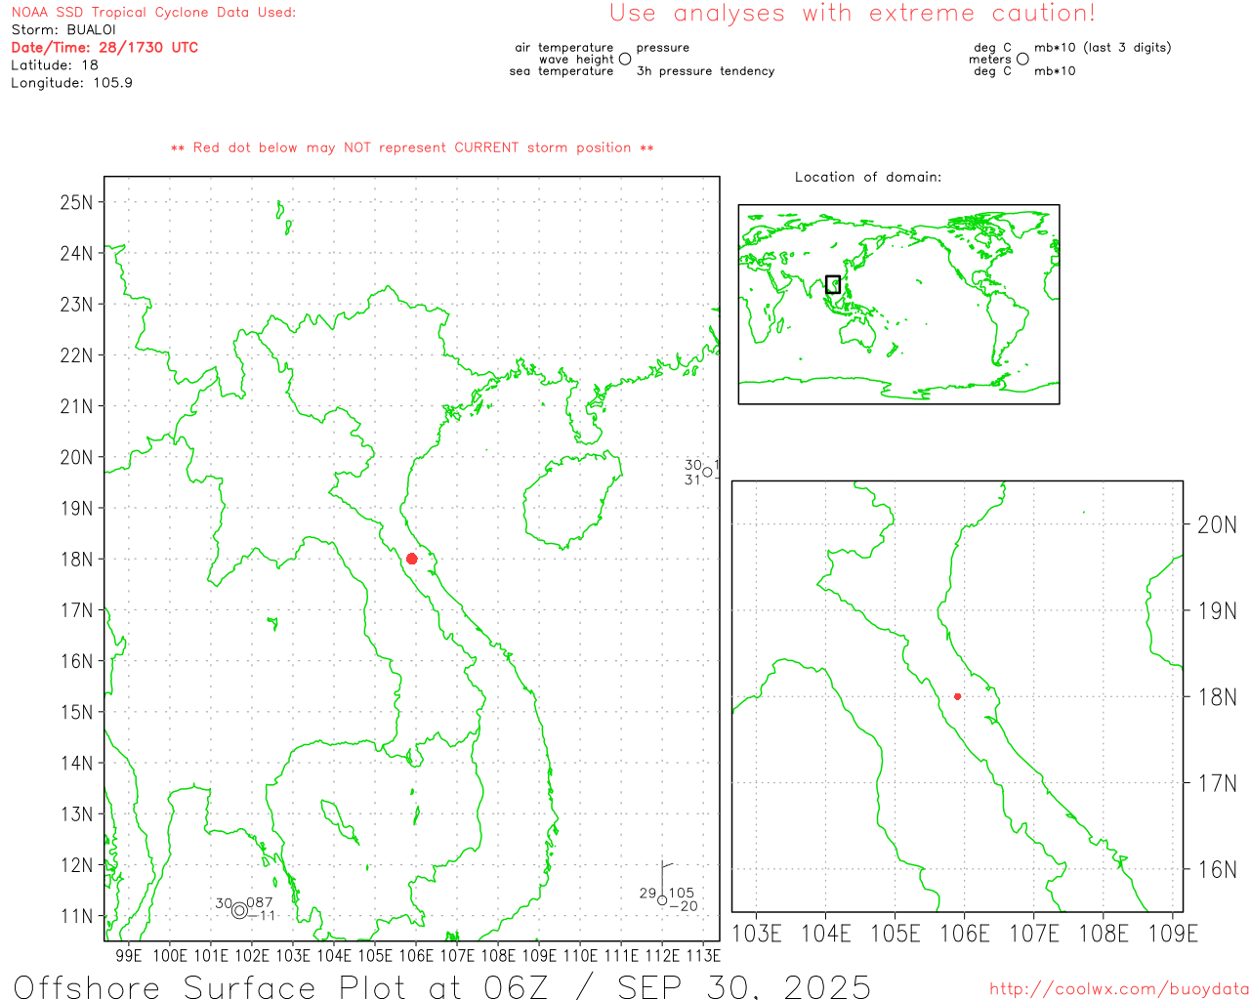The height and width of the screenshot is (1000, 1250).
Task: Click the 'NOAA SSD Tropical Cyclone Data Used' heading
Action: click(153, 13)
